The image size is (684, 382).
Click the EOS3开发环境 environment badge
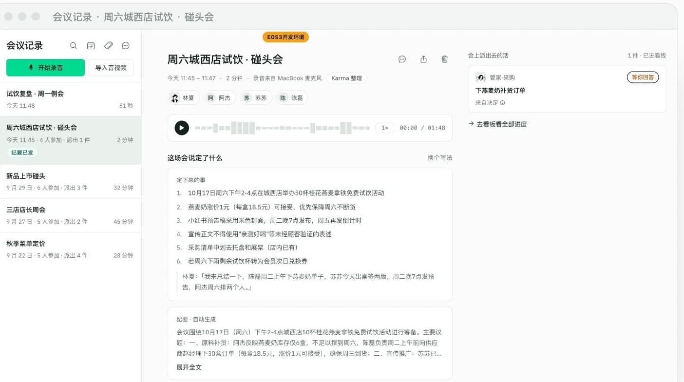click(x=285, y=37)
